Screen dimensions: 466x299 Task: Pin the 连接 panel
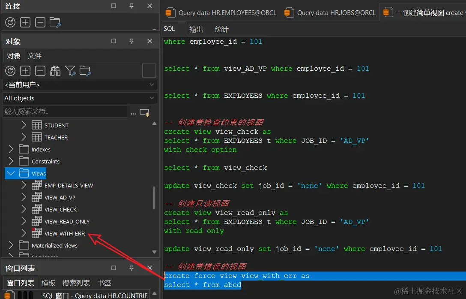click(x=131, y=6)
